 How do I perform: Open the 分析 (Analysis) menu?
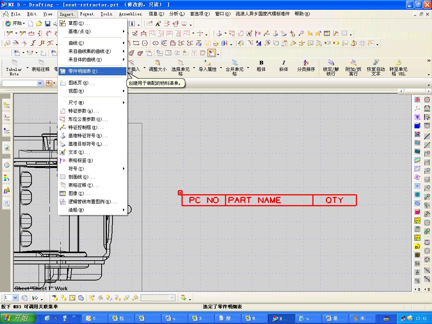click(x=177, y=14)
